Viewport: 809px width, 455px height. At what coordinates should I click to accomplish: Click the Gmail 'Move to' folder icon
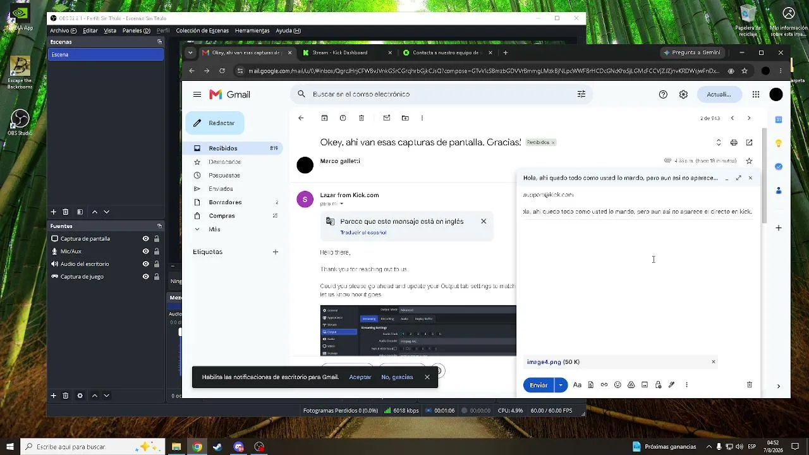pos(405,118)
